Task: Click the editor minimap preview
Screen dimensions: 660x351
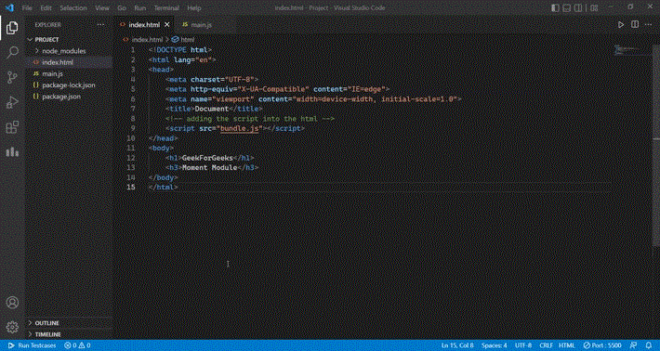Action: [633, 50]
